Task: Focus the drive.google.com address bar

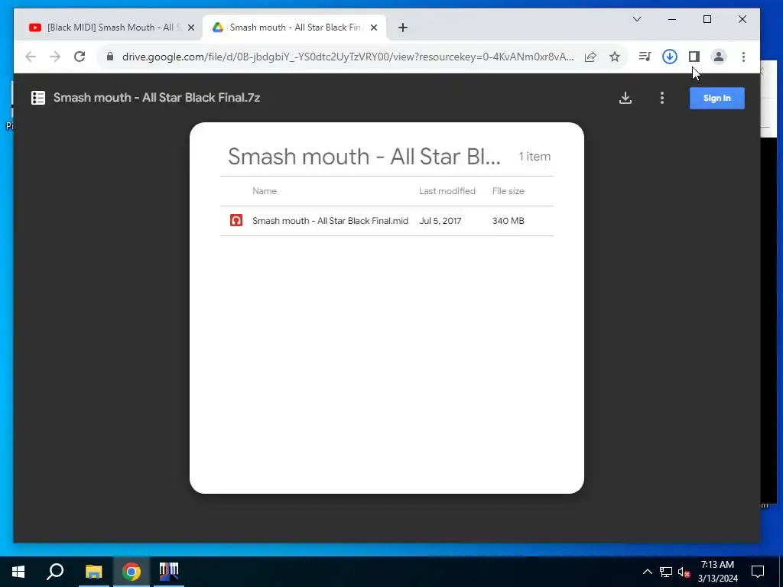Action: click(348, 57)
